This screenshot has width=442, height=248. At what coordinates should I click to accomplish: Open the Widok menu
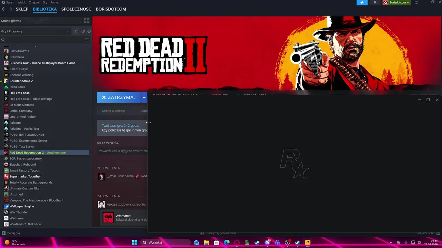(21, 2)
